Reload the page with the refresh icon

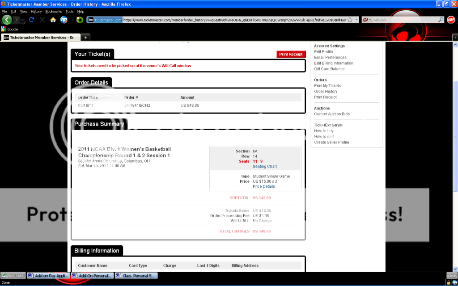31,20
